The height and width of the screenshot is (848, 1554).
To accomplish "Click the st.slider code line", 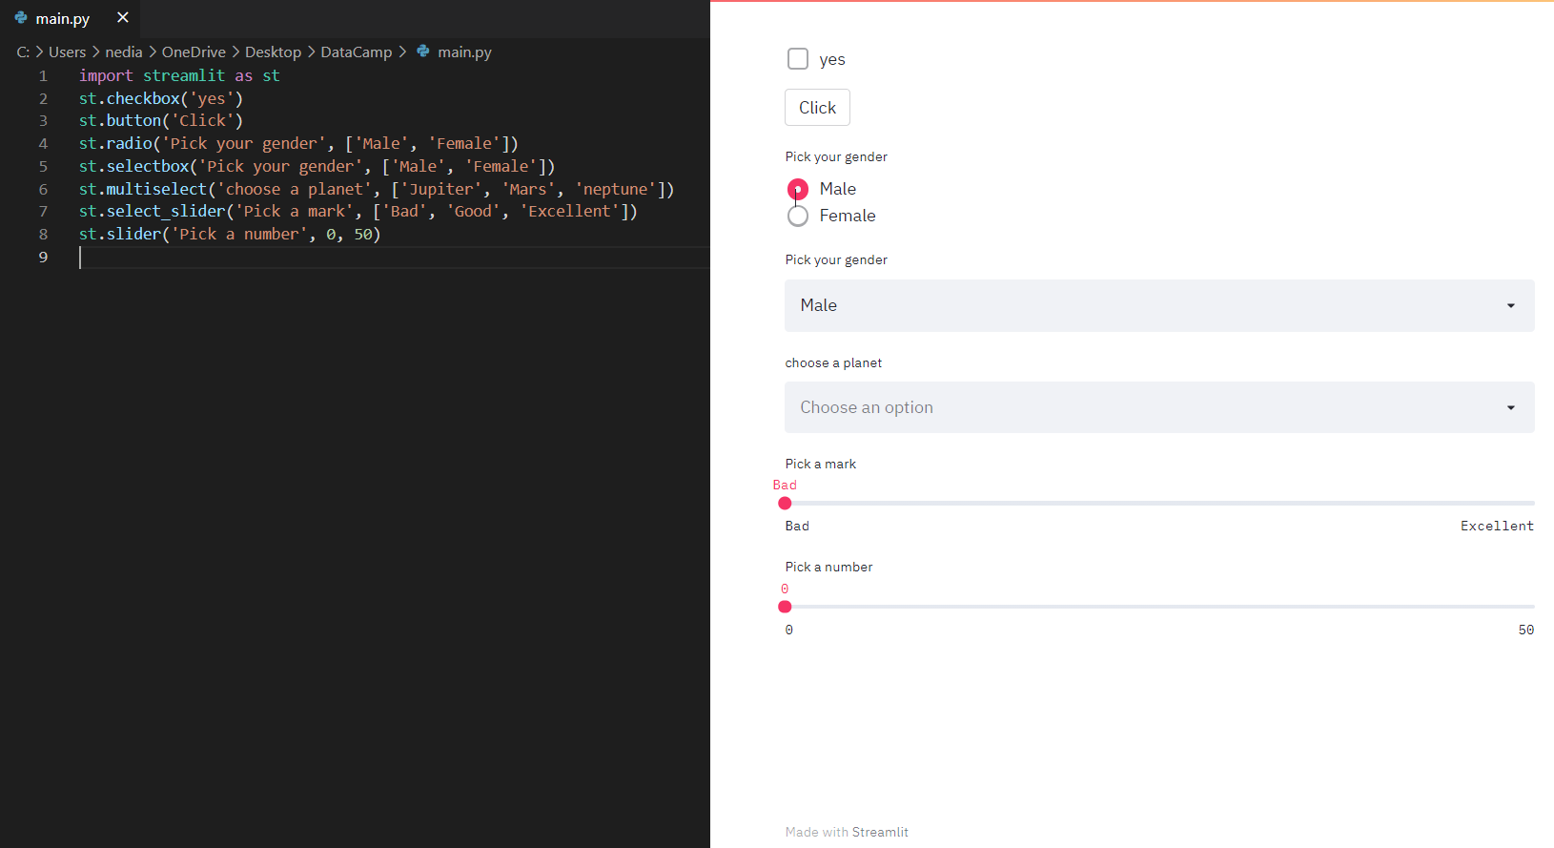I will click(x=230, y=234).
